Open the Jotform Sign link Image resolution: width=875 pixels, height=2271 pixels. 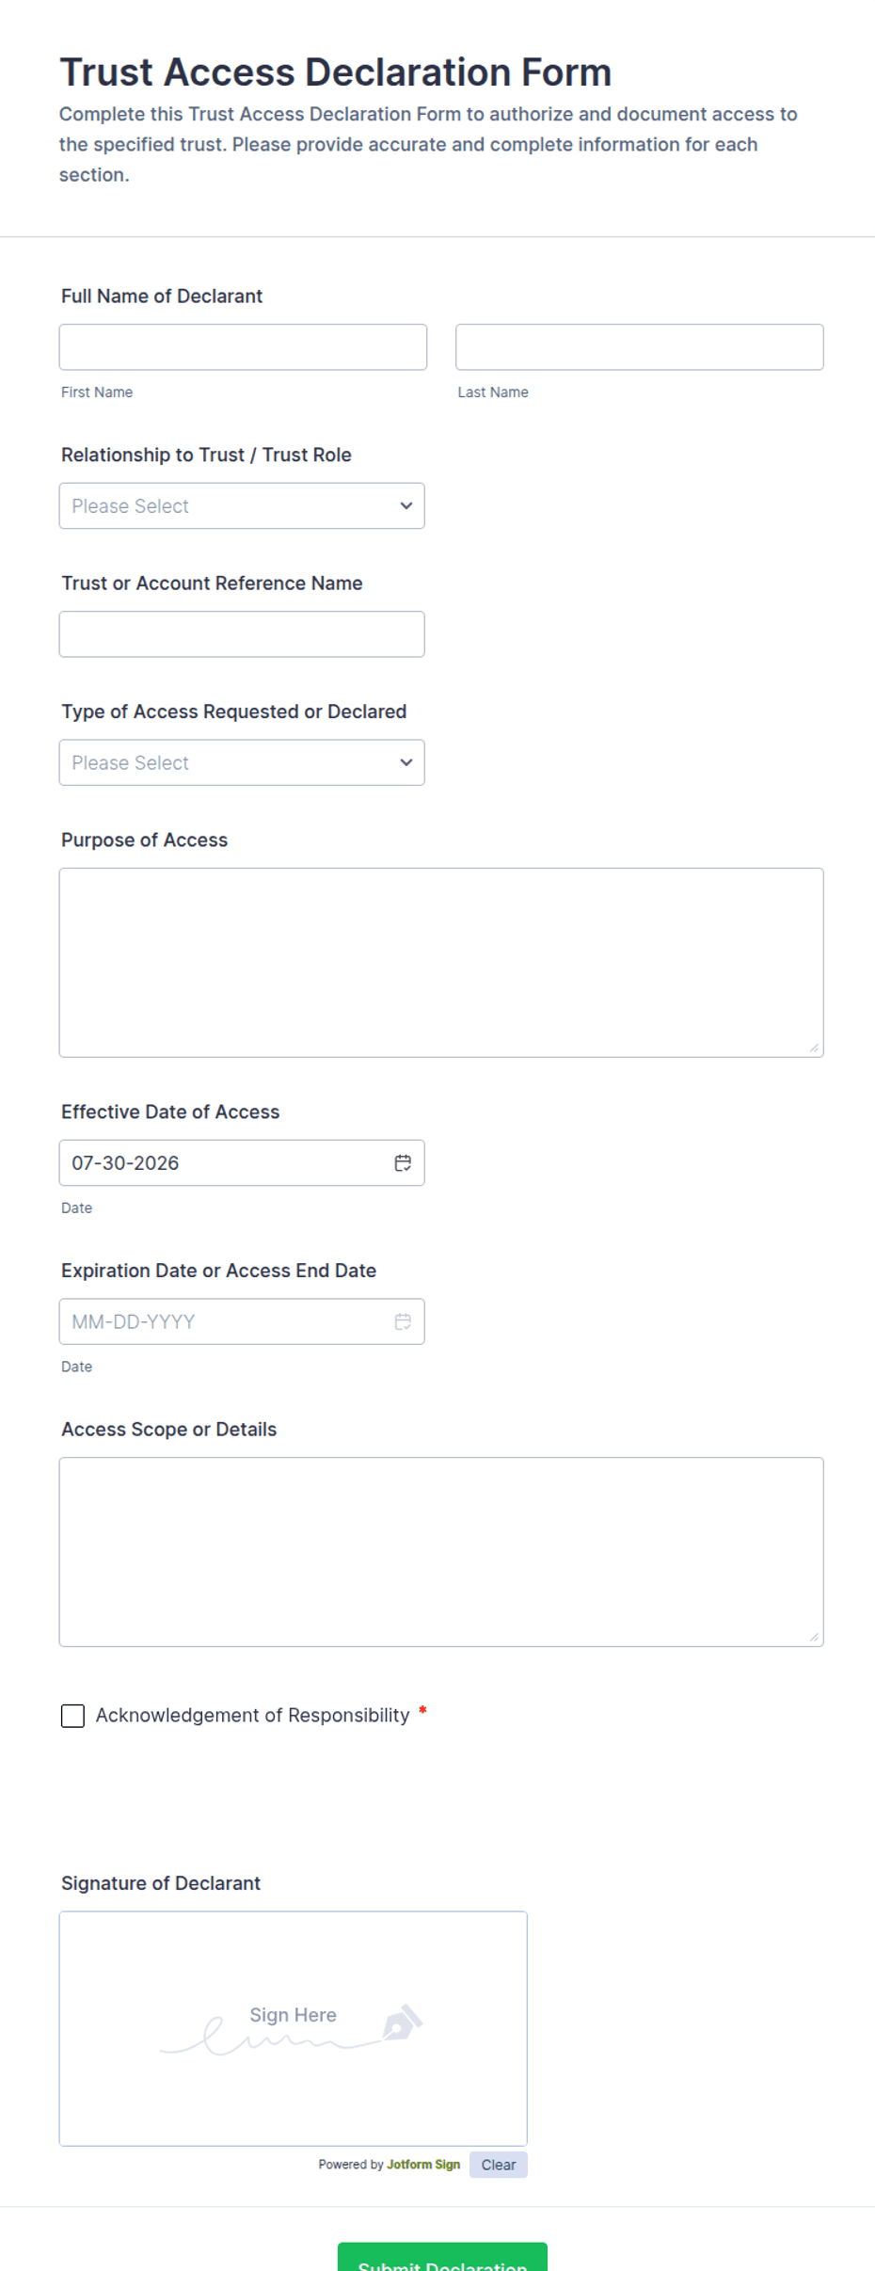pos(423,2165)
